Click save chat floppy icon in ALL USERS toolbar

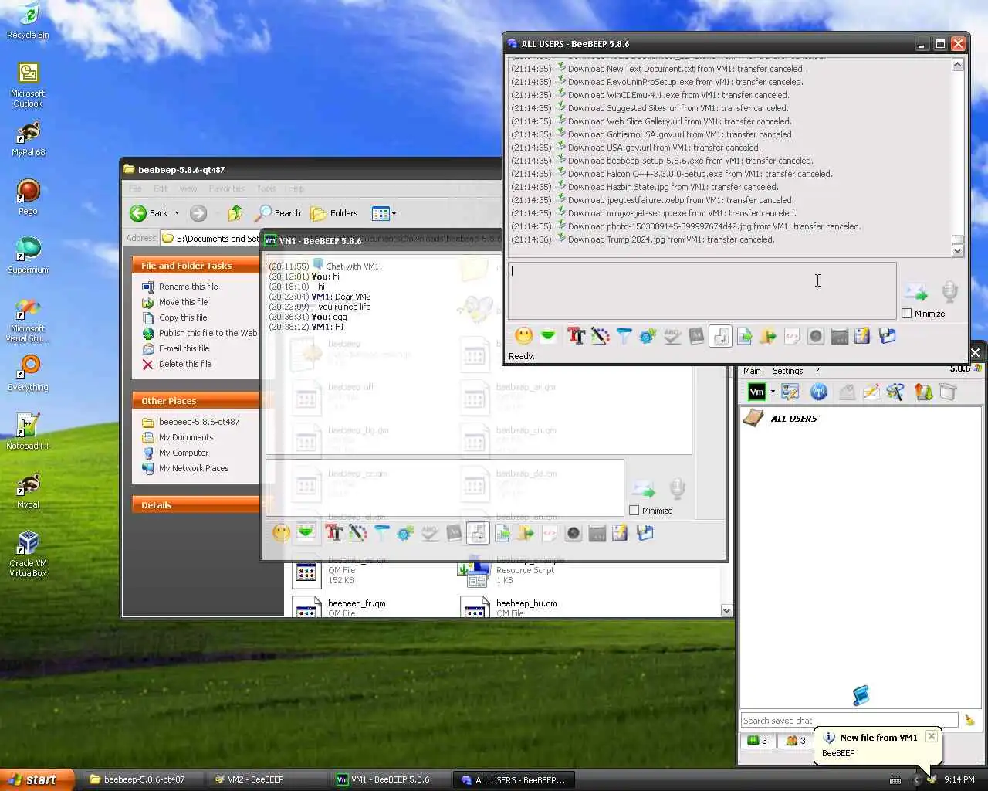(x=887, y=336)
